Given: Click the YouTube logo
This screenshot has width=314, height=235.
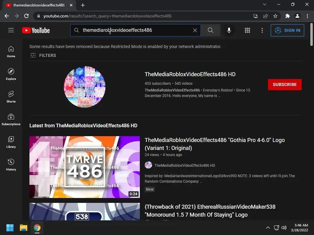Looking at the screenshot, I should click(36, 30).
